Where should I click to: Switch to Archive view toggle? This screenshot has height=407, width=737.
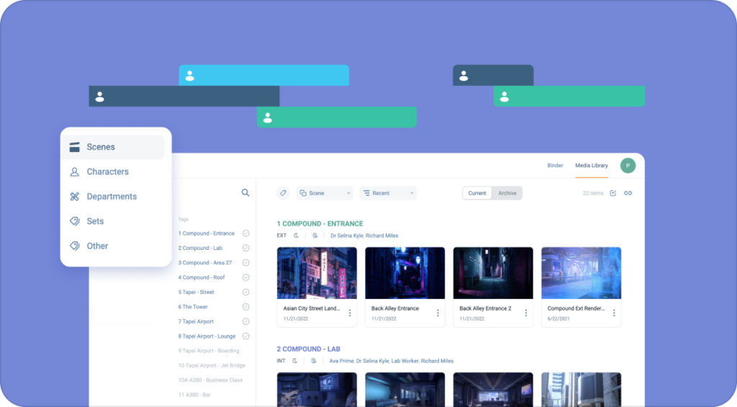(x=507, y=193)
